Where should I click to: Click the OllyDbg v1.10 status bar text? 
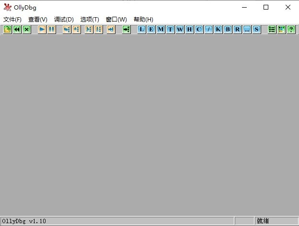point(24,221)
